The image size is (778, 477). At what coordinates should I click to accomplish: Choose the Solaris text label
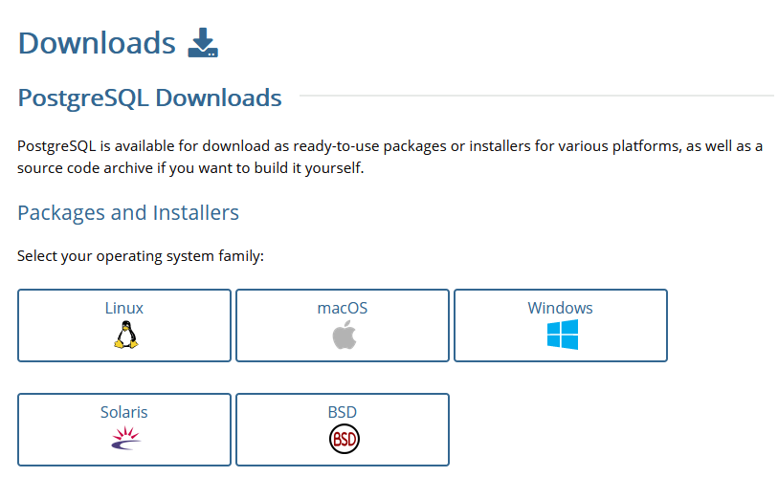tap(124, 412)
